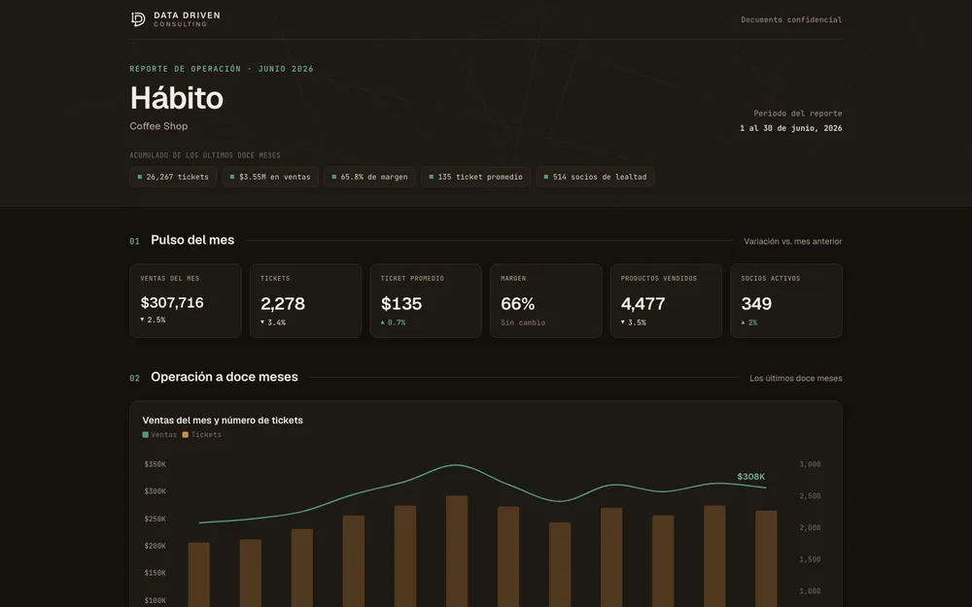Click the 'Acumulado de los últimos doce meses' label
Image resolution: width=972 pixels, height=607 pixels.
click(204, 155)
